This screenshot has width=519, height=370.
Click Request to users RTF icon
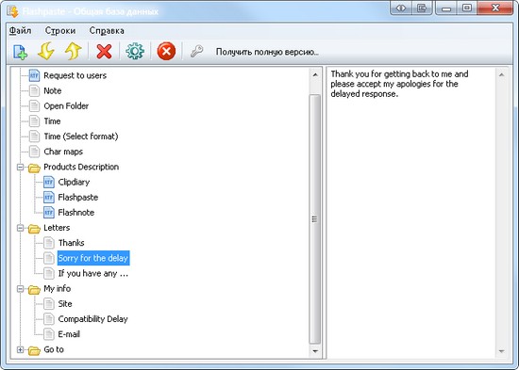(34, 75)
